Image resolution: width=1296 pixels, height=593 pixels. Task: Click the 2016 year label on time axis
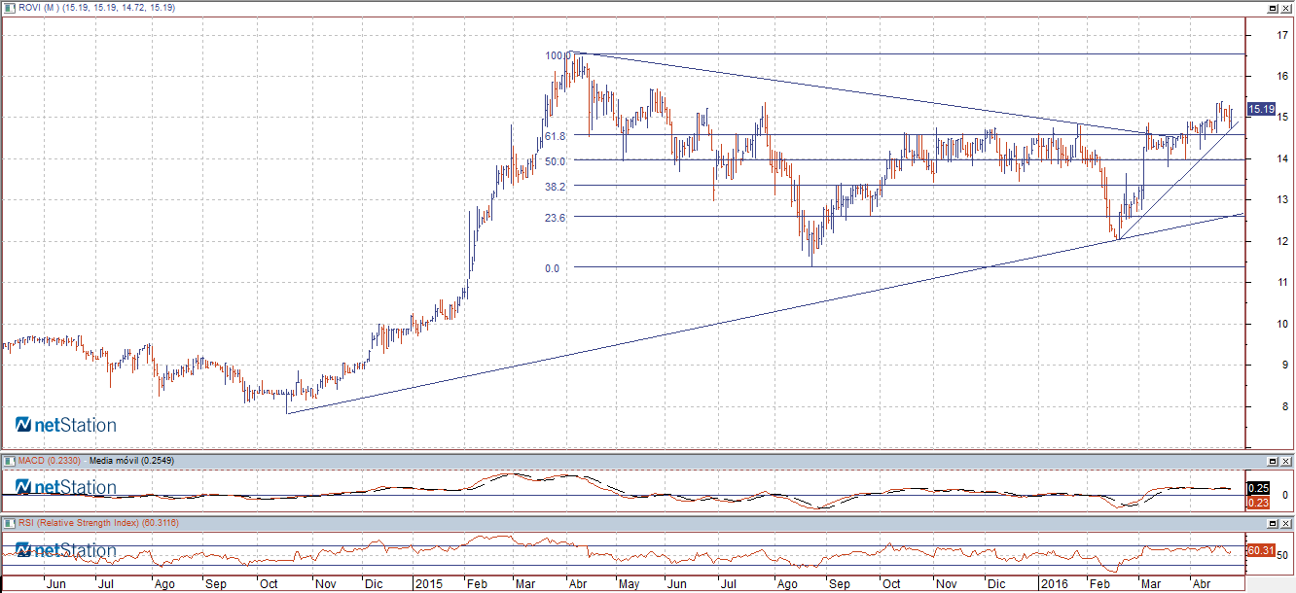(1055, 585)
